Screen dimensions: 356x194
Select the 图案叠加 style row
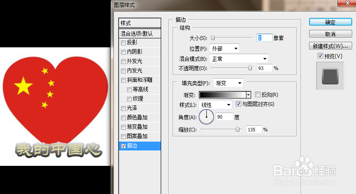coord(140,136)
